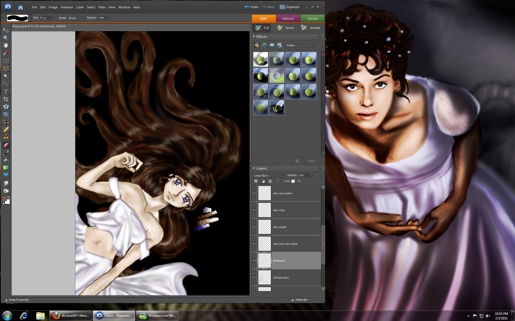Select the heart Custom Shape tool
Screen dimensions: 515x321
point(6,175)
